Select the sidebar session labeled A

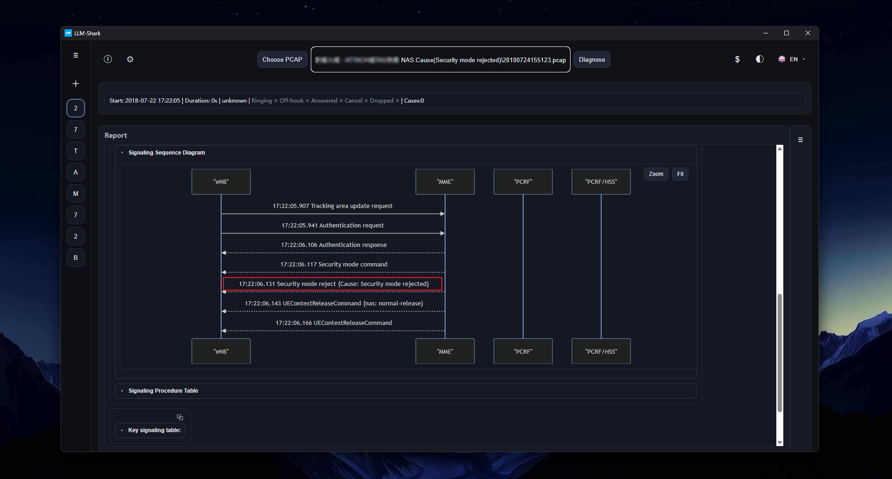point(76,172)
